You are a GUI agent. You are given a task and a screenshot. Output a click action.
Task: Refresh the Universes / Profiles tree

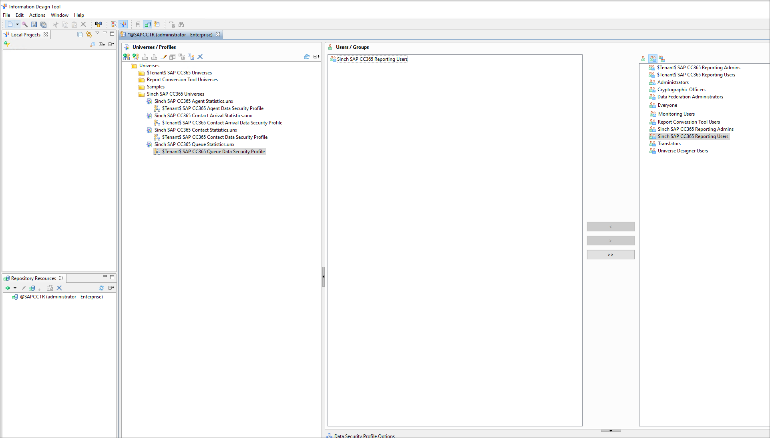[307, 57]
